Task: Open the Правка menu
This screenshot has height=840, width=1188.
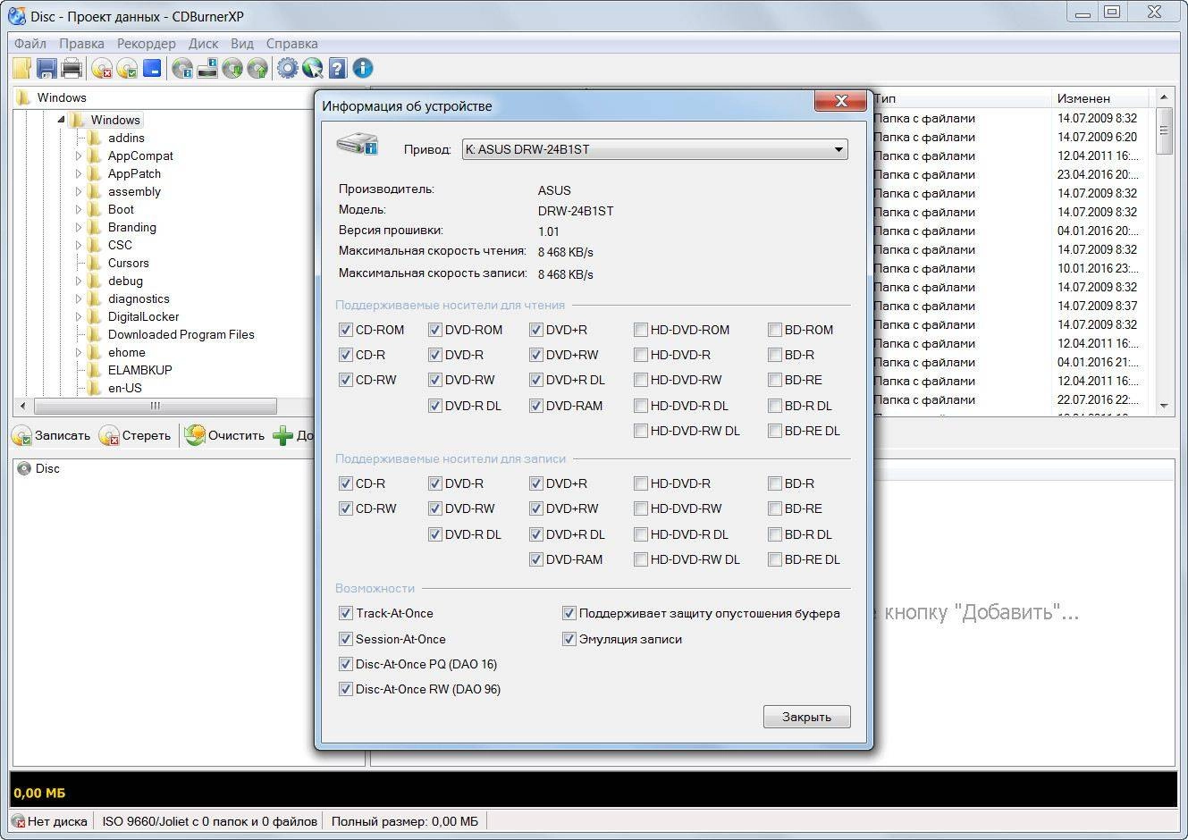Action: pos(81,43)
